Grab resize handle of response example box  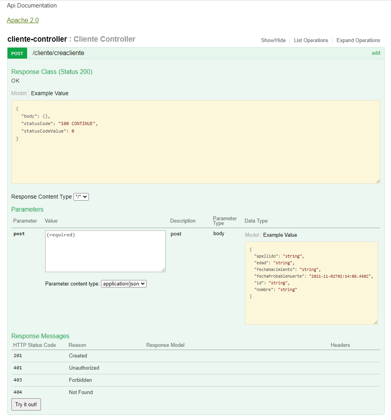(378, 181)
